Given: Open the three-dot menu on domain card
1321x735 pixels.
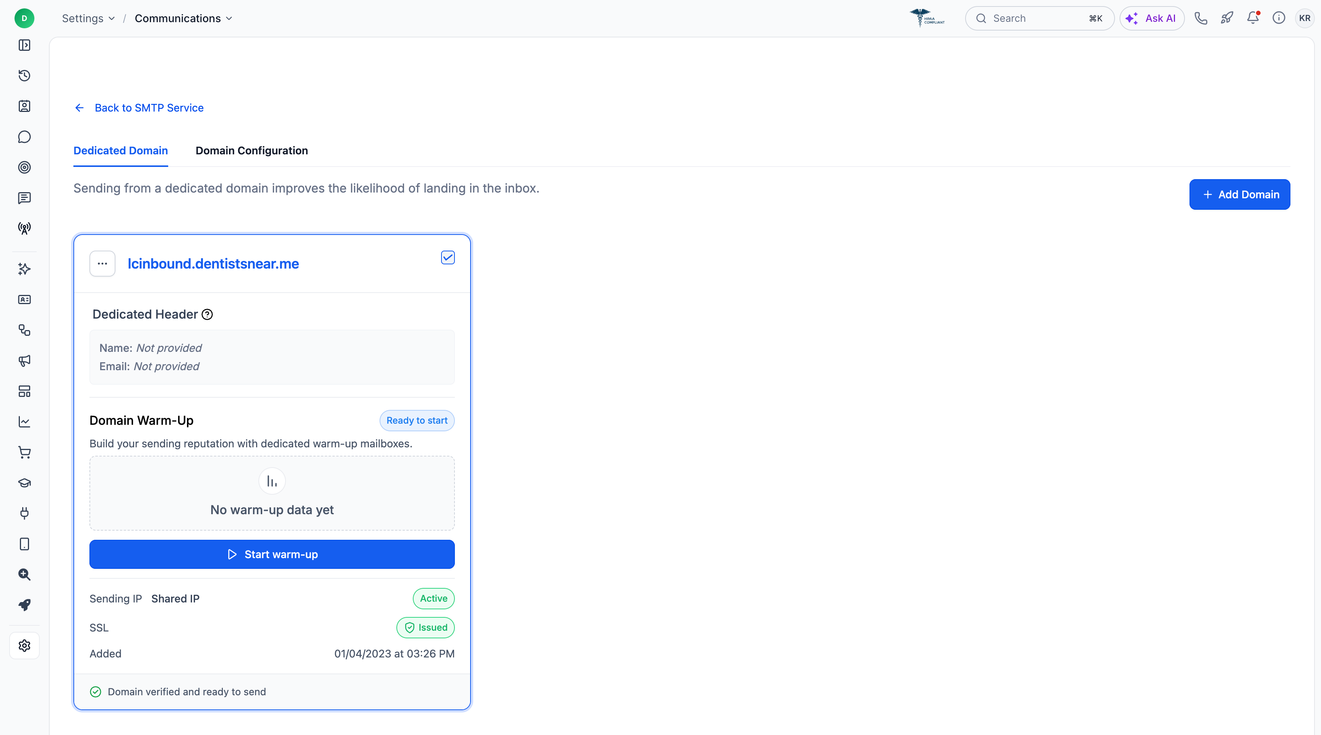Looking at the screenshot, I should [102, 264].
